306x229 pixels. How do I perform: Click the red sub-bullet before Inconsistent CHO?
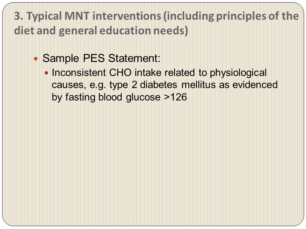coord(46,73)
